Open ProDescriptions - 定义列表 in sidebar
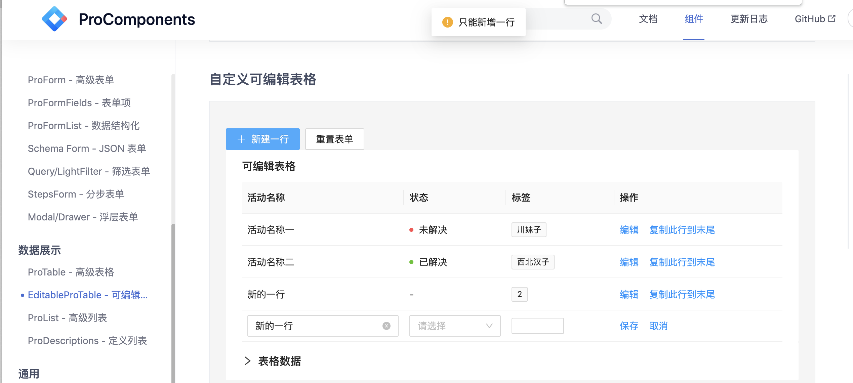This screenshot has width=853, height=383. [87, 341]
